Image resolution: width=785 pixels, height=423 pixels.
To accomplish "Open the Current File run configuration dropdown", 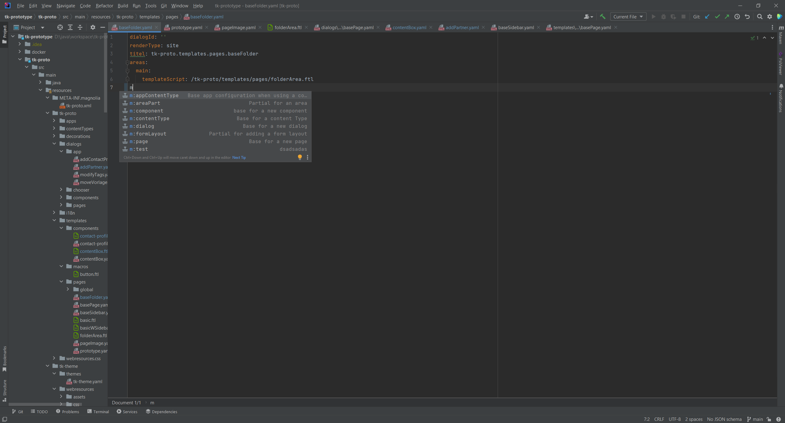I will click(628, 17).
